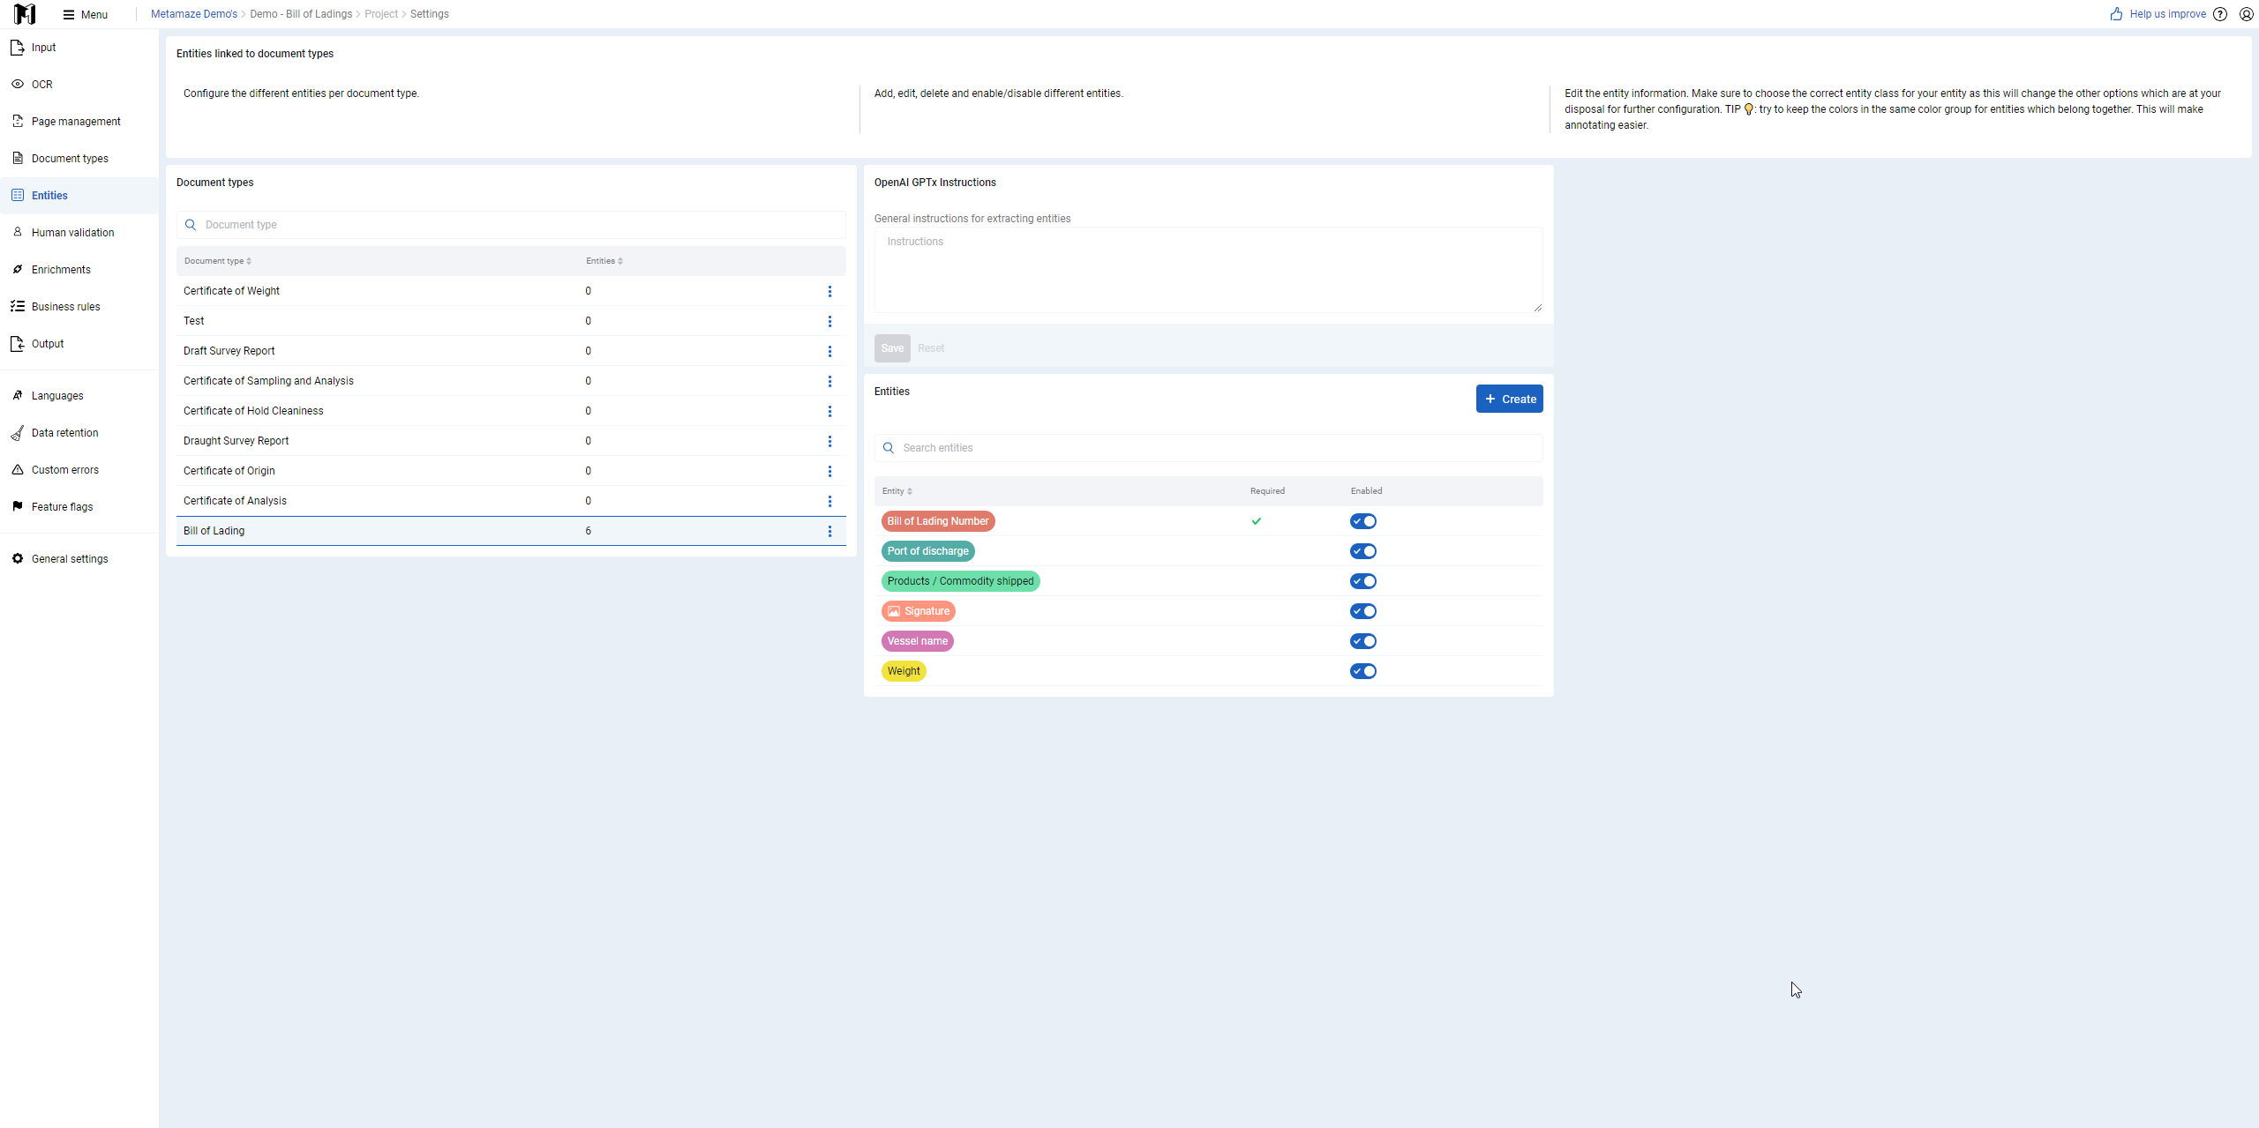Go to Document types in sidebar
This screenshot has width=2259, height=1128.
[79, 159]
